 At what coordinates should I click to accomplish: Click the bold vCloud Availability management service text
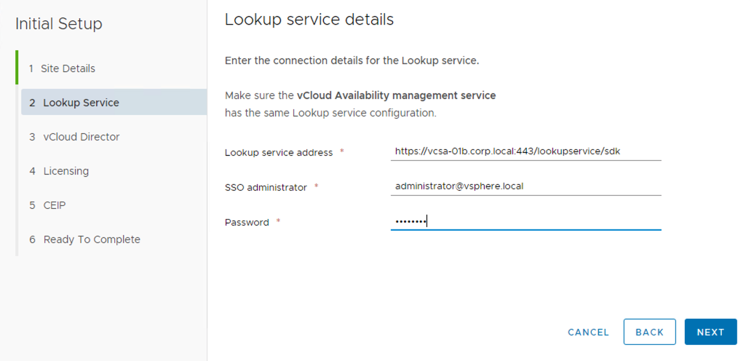[x=396, y=95]
